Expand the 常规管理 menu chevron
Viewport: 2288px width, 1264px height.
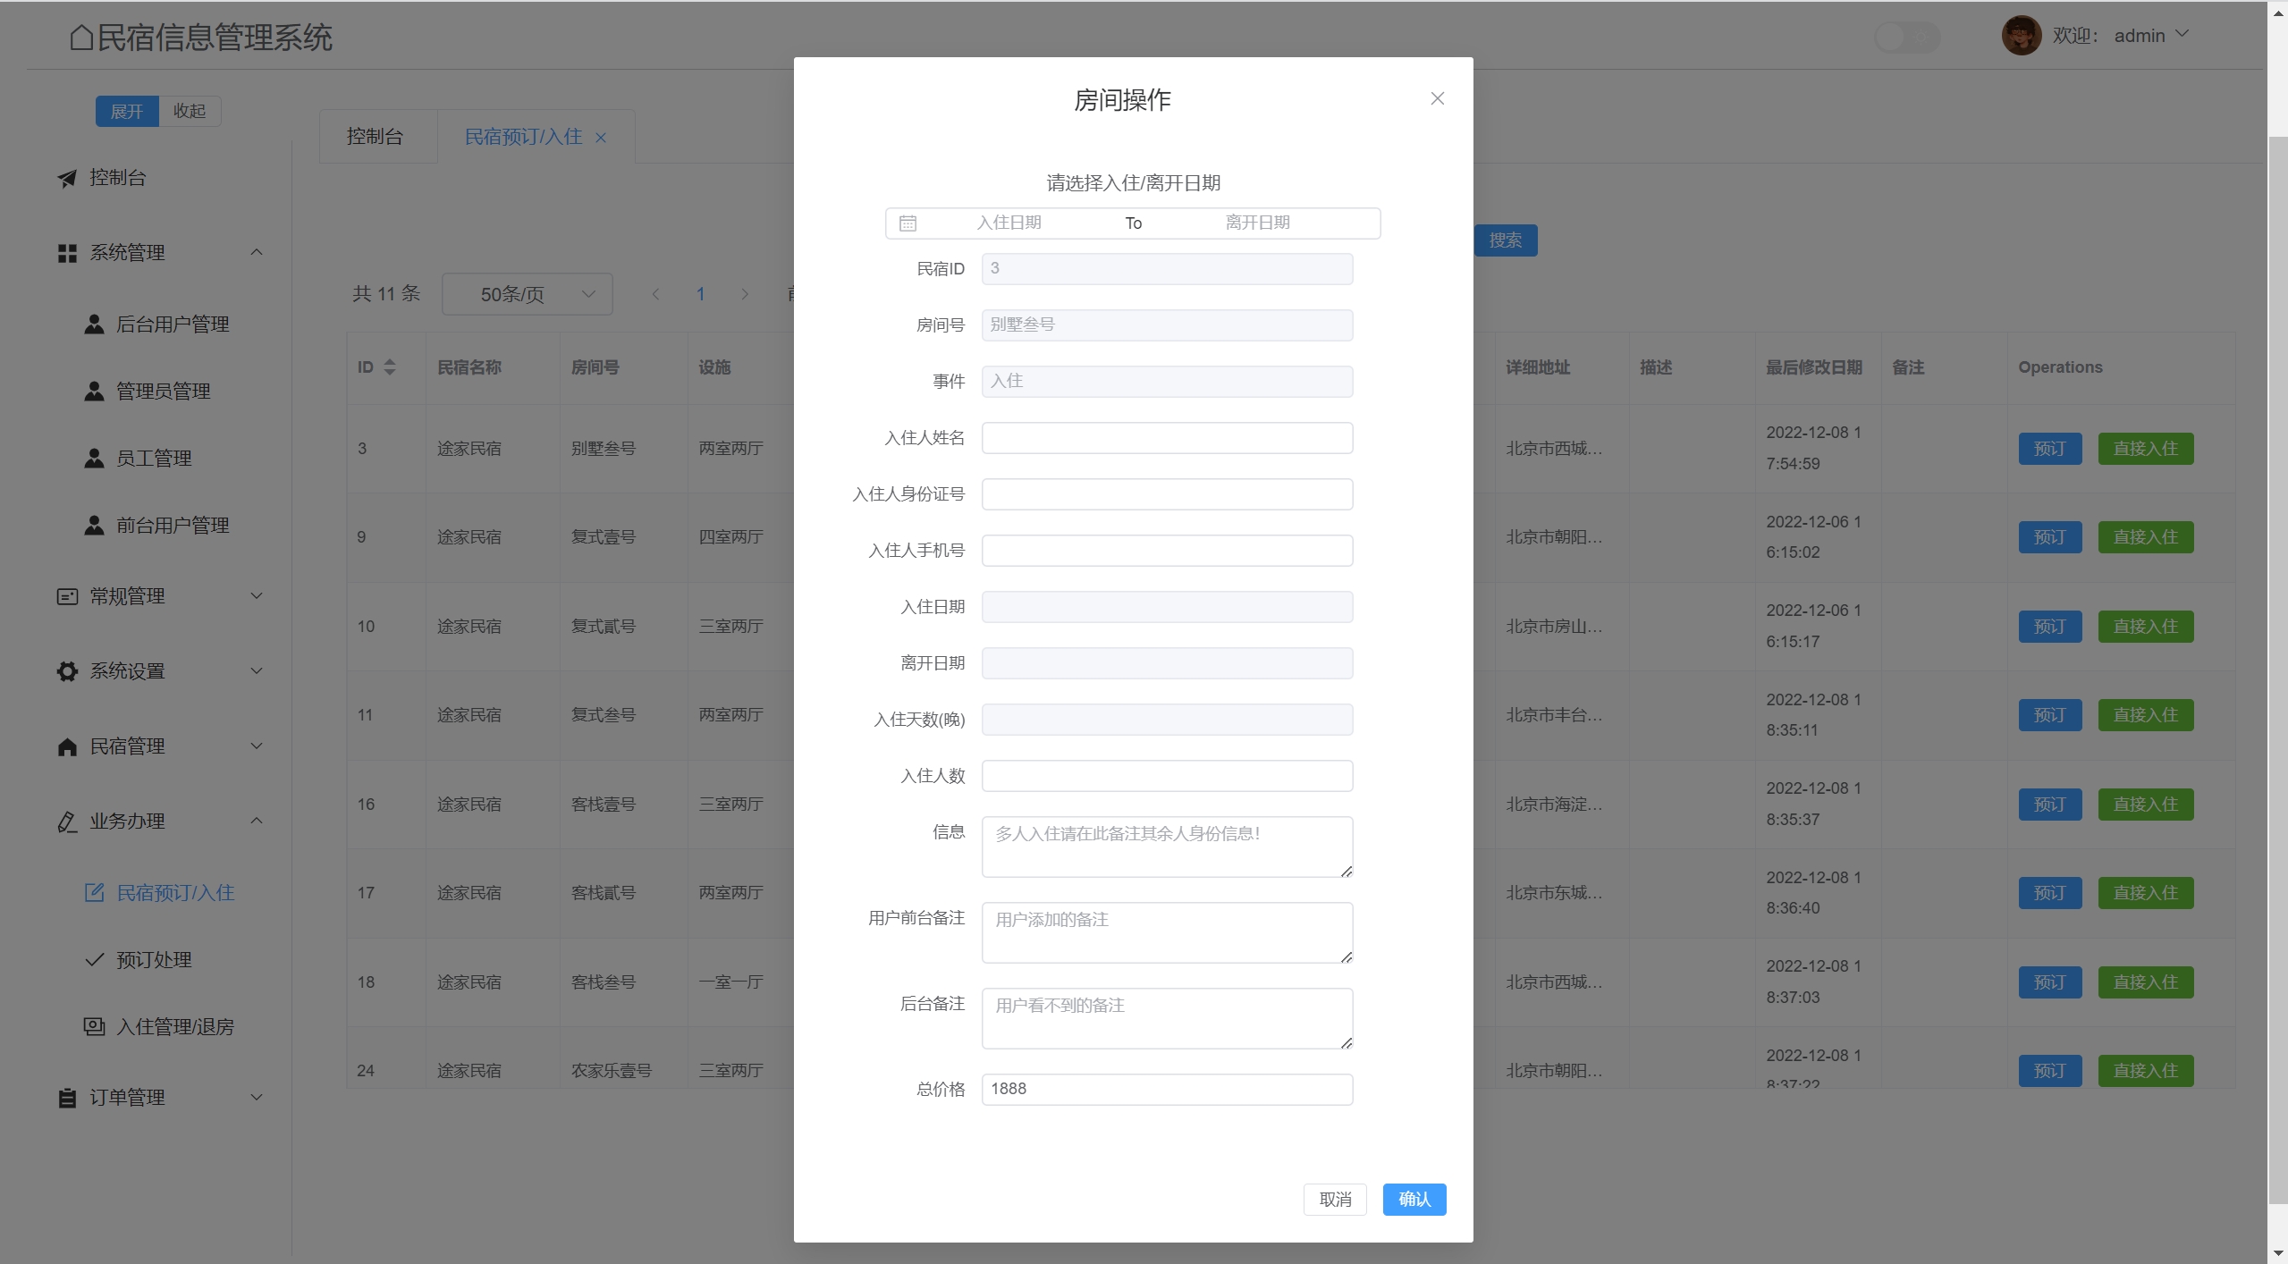(257, 596)
